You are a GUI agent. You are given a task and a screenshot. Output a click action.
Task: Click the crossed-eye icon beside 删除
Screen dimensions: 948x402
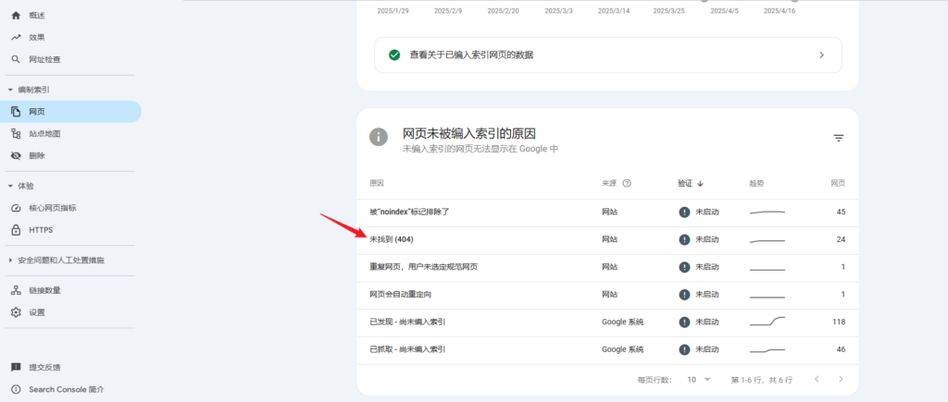[16, 156]
